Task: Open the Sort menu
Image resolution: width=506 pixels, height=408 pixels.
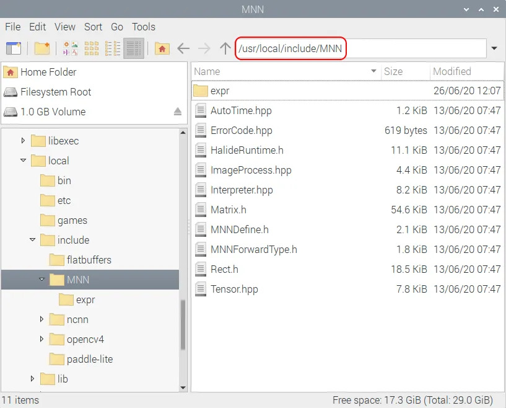Action: (94, 27)
